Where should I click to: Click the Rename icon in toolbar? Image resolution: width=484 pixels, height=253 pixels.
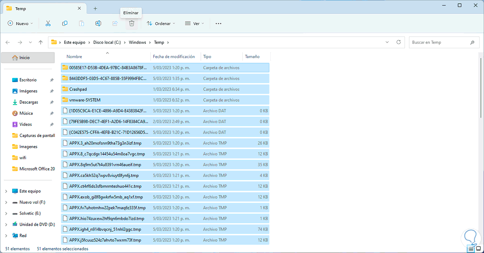[98, 24]
